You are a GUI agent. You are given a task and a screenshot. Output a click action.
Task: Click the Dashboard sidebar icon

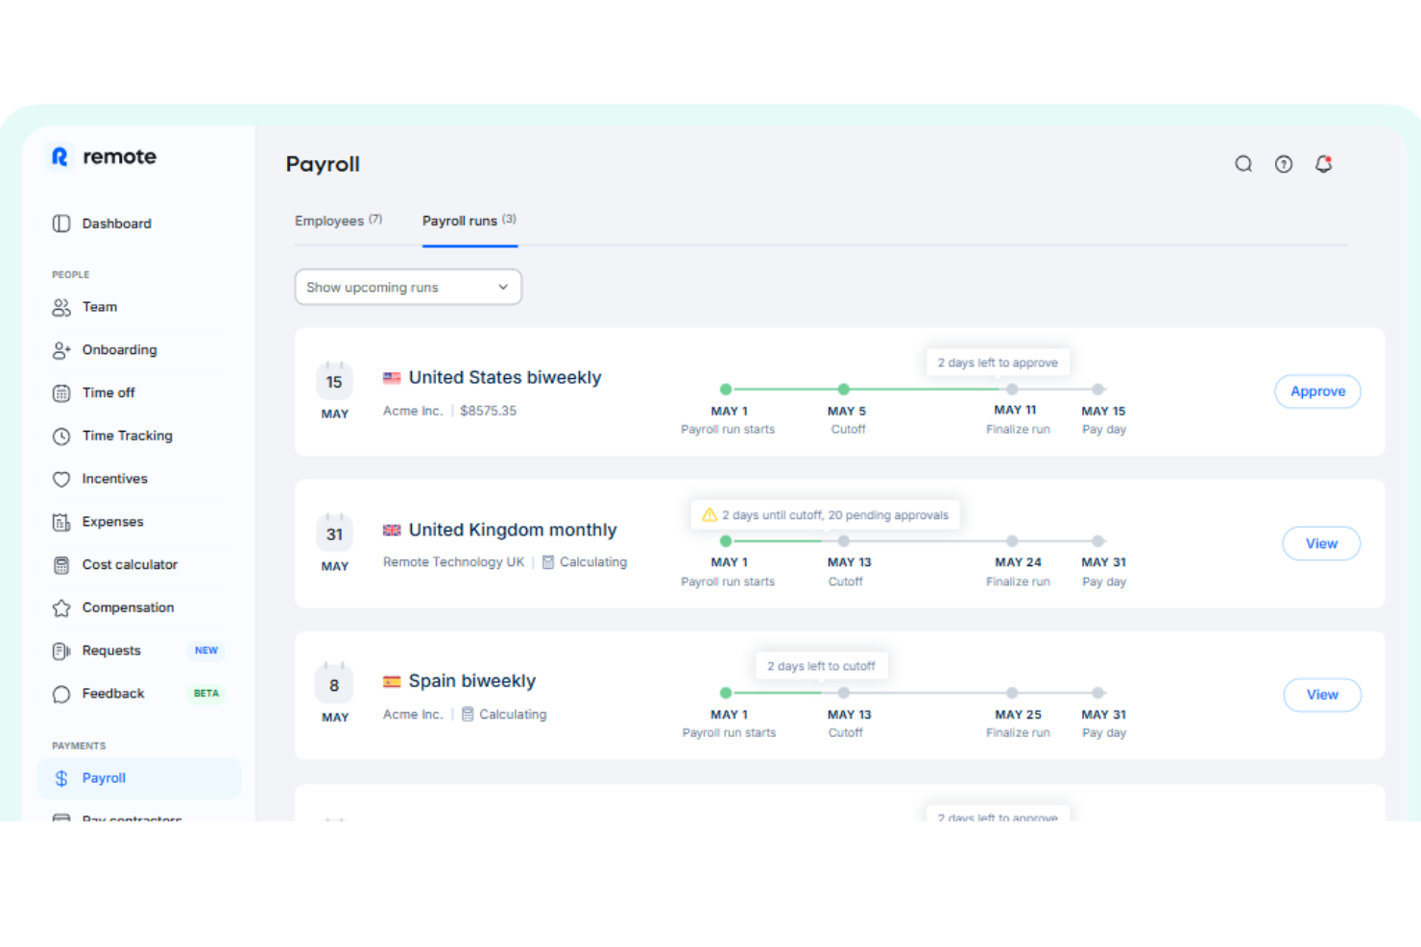pyautogui.click(x=61, y=224)
